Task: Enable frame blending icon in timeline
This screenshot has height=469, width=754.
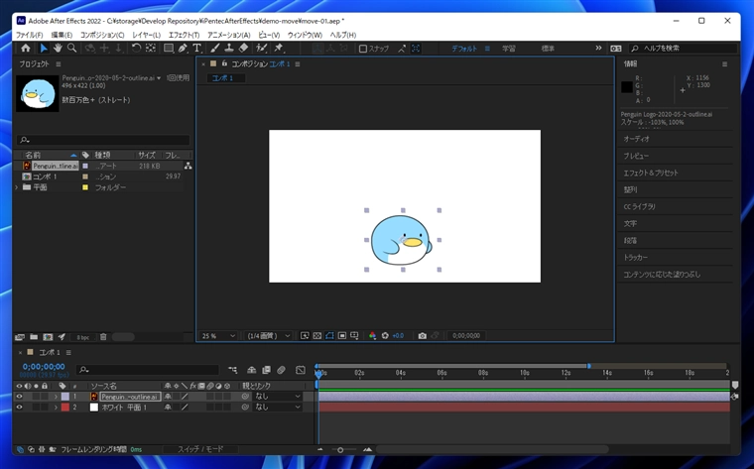Action: (267, 370)
